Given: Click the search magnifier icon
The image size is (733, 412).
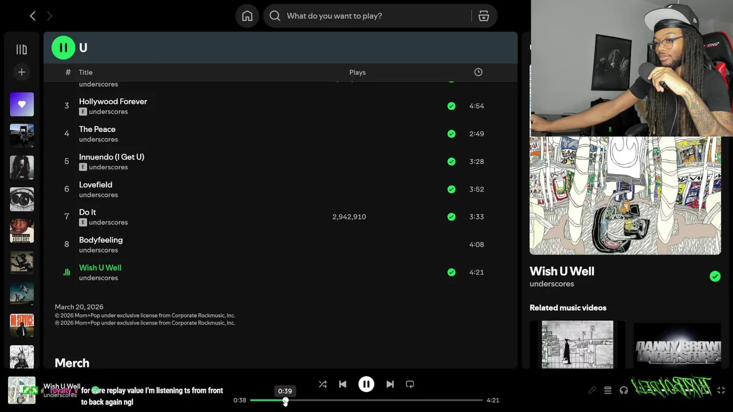Looking at the screenshot, I should click(x=275, y=16).
